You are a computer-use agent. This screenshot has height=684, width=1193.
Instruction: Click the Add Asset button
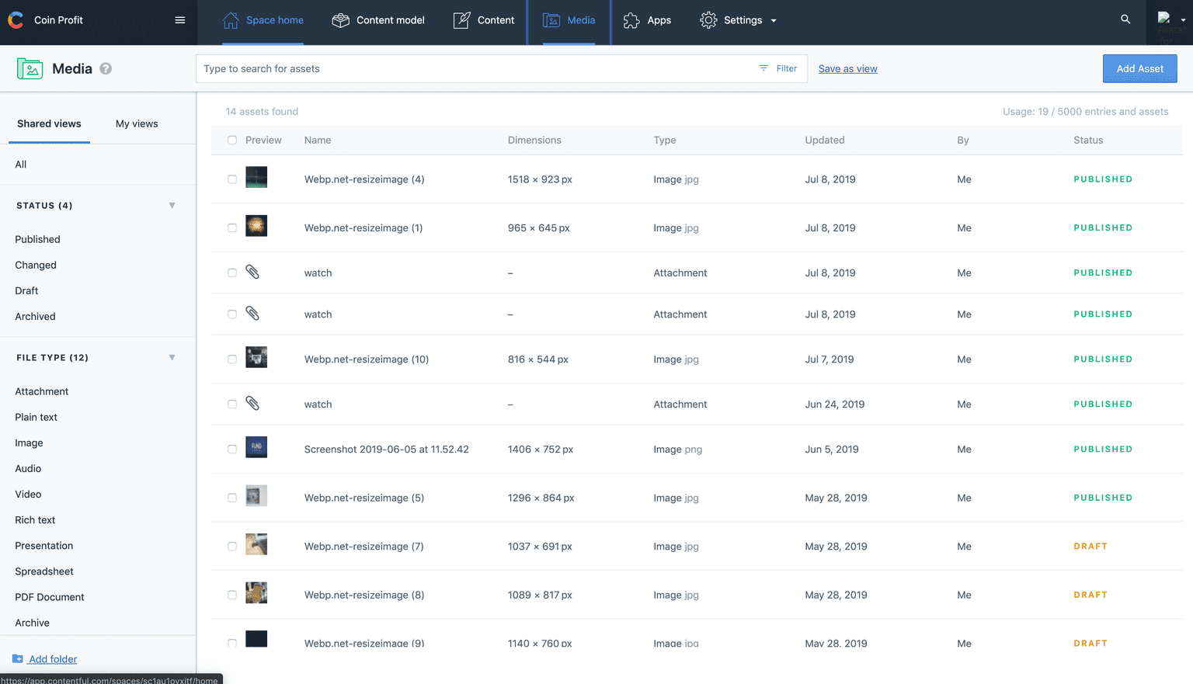tap(1139, 68)
